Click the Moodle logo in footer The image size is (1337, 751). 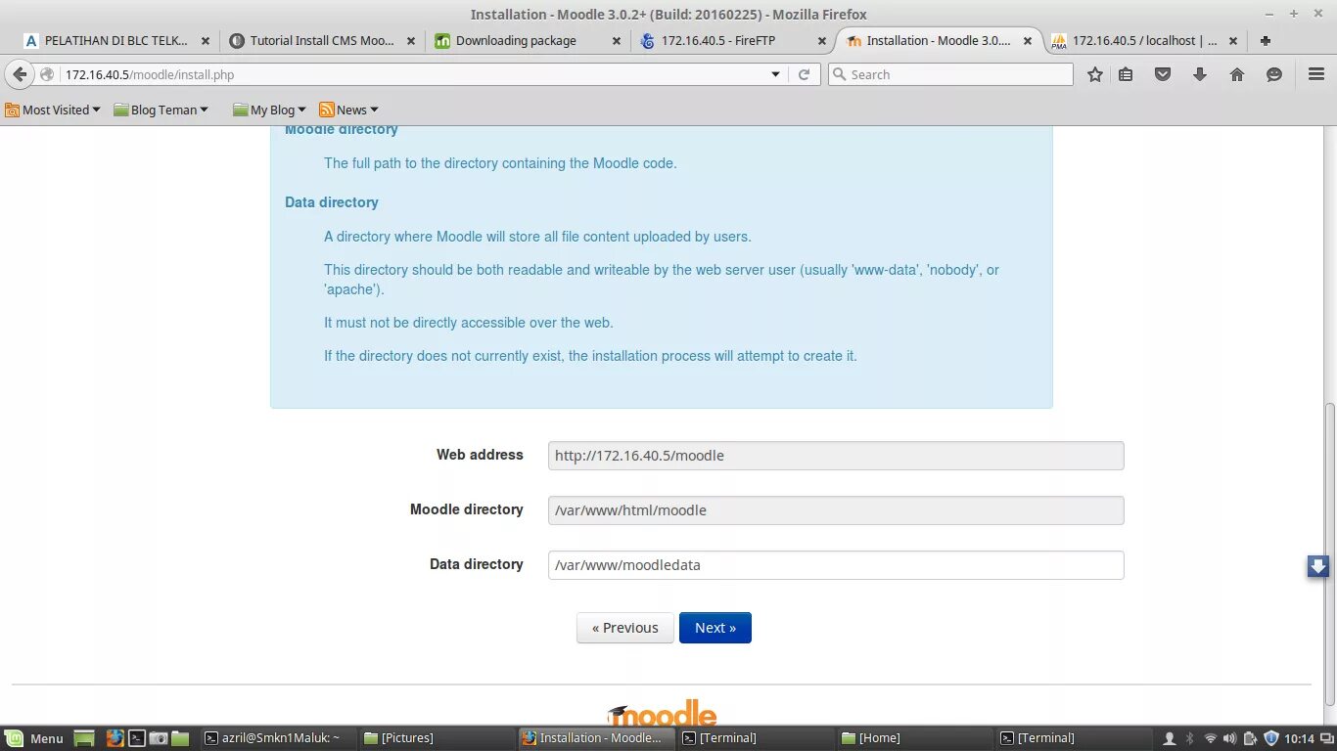662,712
